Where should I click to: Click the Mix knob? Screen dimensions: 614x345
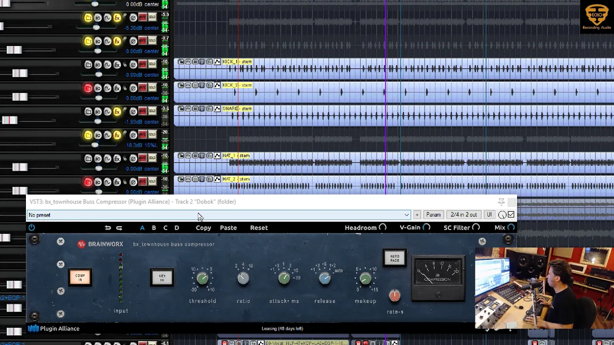click(511, 228)
